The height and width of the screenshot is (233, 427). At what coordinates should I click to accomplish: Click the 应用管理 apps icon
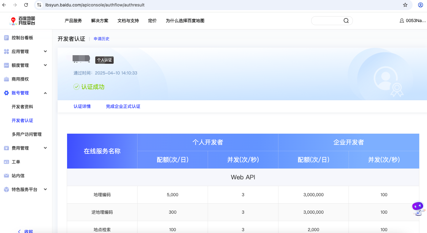click(6, 52)
